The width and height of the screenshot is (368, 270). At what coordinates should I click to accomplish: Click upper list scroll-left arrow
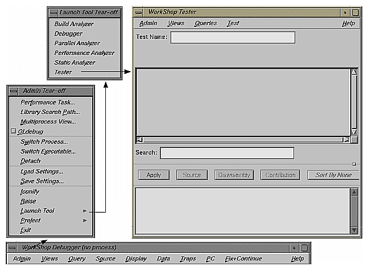click(140, 140)
